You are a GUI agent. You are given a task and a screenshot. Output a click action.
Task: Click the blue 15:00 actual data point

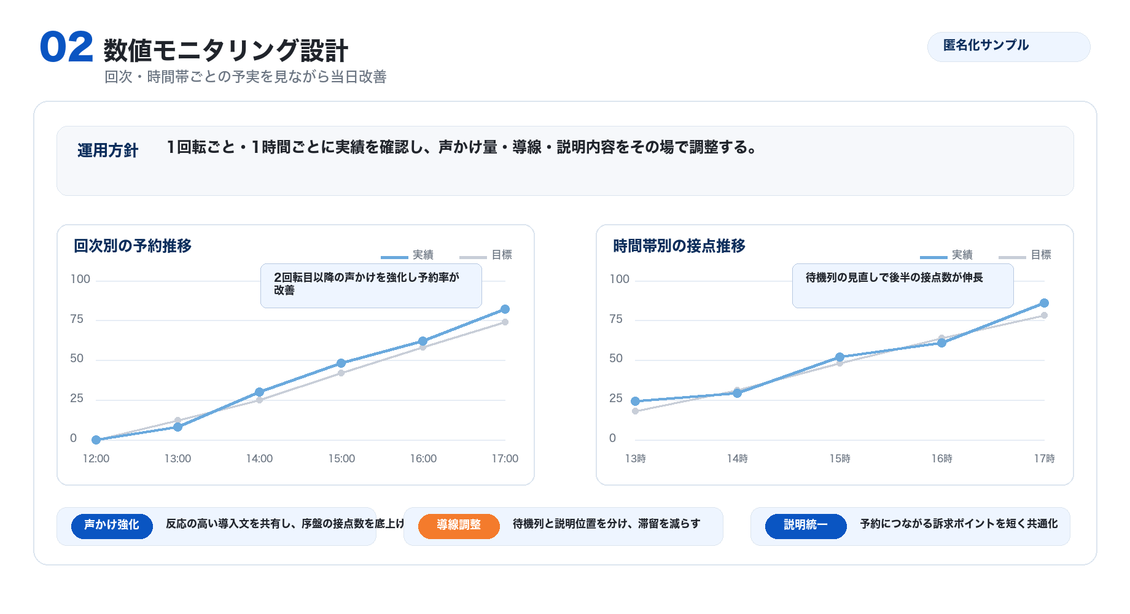tap(341, 363)
